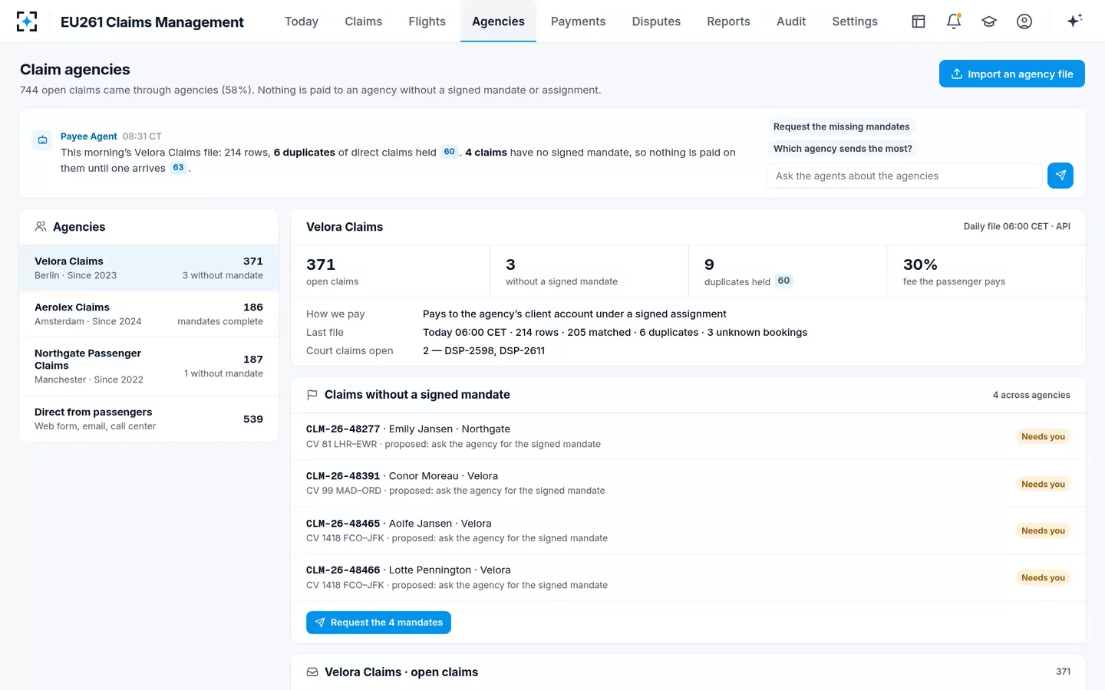Open claim CLM-26-48391 Conor Moreau row
This screenshot has height=690, width=1105.
pos(688,483)
